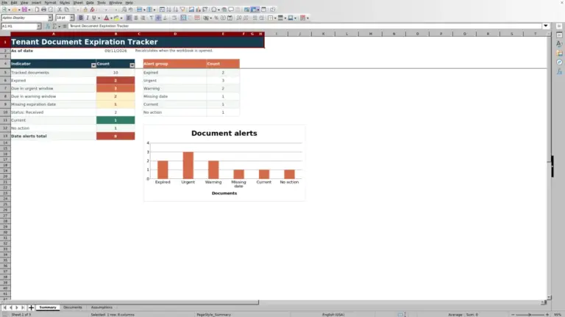This screenshot has width=565, height=317.
Task: Open font color dropdown arrow
Action: 111,18
